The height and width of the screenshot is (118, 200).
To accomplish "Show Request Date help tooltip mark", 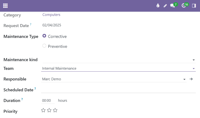I will point(31,24).
